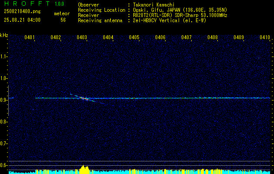Select the 0410 time label
This screenshot has height=174, width=274.
(x=265, y=37)
